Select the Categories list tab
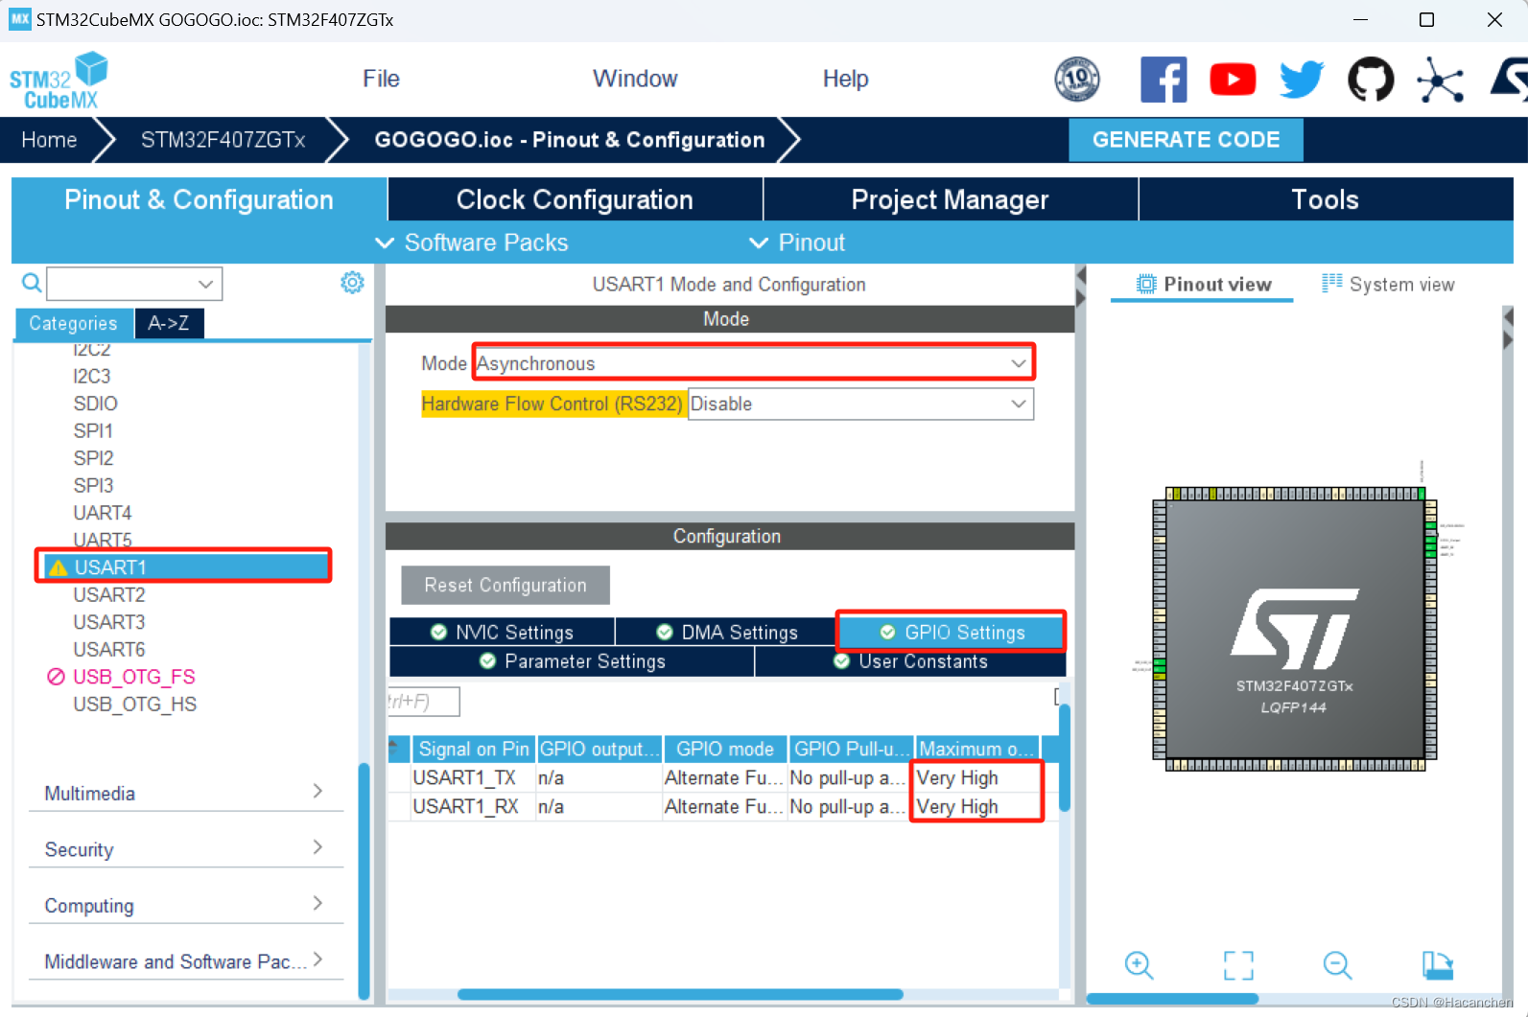 [73, 323]
